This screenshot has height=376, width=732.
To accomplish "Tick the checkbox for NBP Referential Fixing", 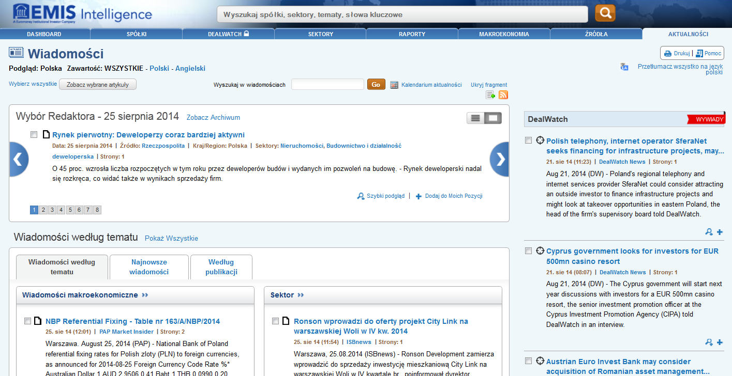I will [27, 321].
